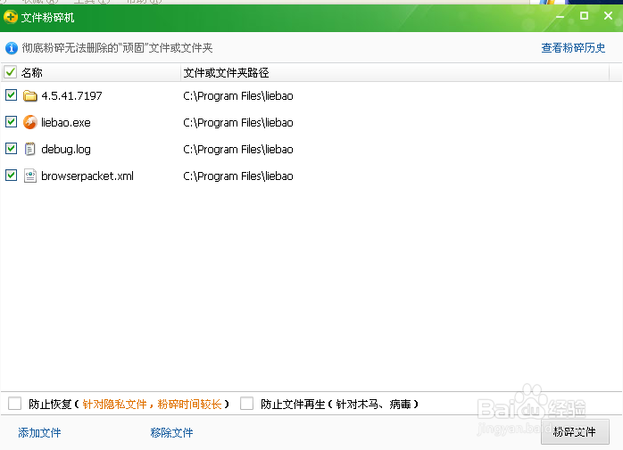Click the path cell of browserpacket.xml row

click(238, 176)
